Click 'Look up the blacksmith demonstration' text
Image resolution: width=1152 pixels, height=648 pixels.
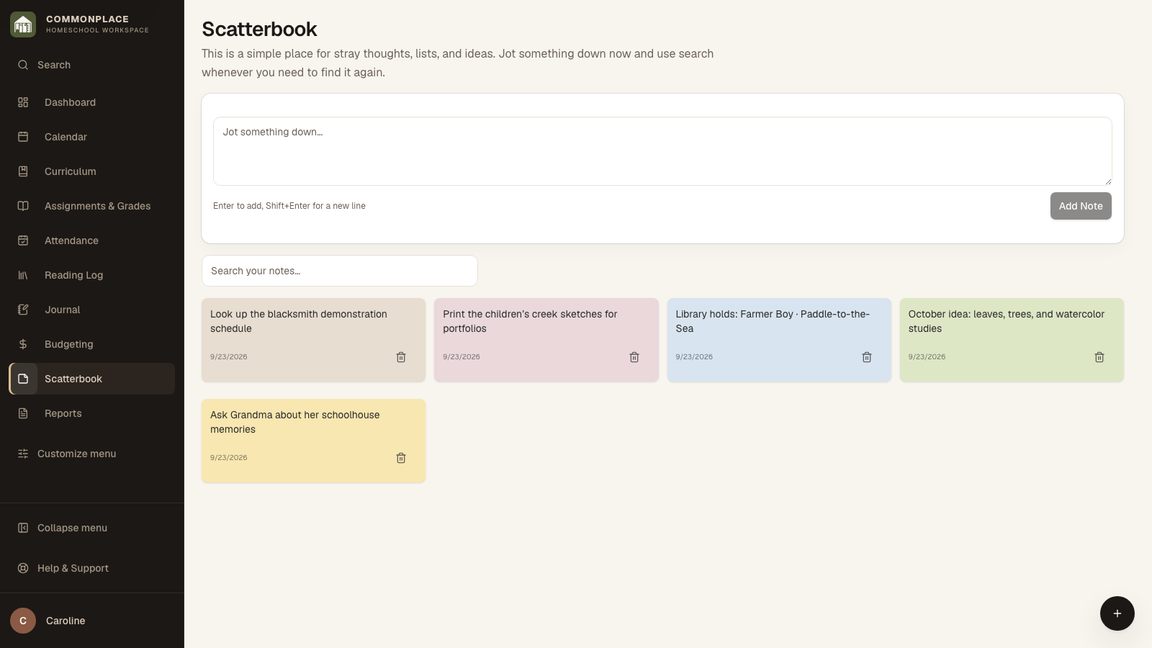pos(299,321)
